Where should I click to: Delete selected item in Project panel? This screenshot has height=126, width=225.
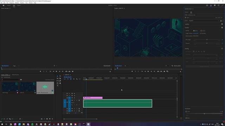click(x=52, y=119)
